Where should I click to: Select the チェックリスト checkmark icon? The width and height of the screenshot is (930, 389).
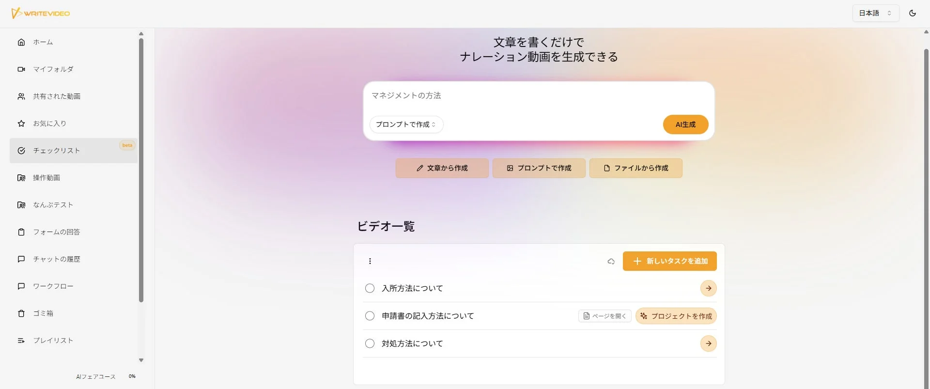[21, 150]
